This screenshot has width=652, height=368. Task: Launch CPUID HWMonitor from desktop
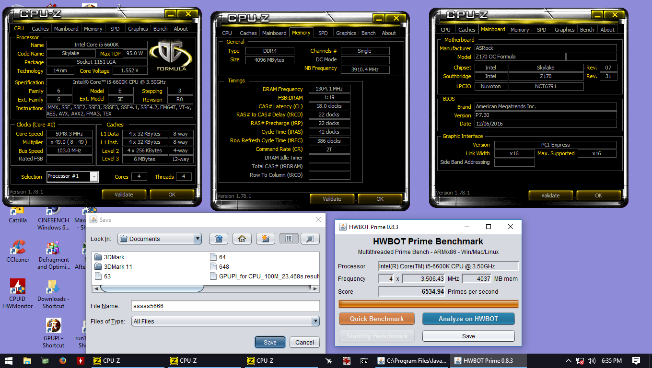pos(18,294)
